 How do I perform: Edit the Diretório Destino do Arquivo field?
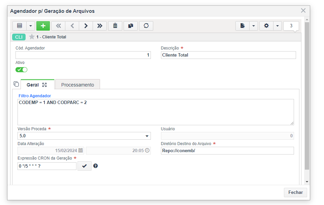point(227,151)
